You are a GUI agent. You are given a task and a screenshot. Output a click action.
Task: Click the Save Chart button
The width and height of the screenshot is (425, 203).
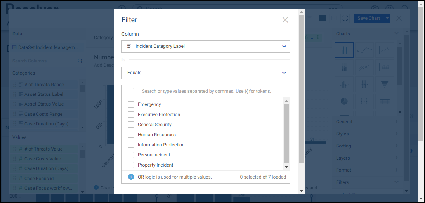pos(368,18)
